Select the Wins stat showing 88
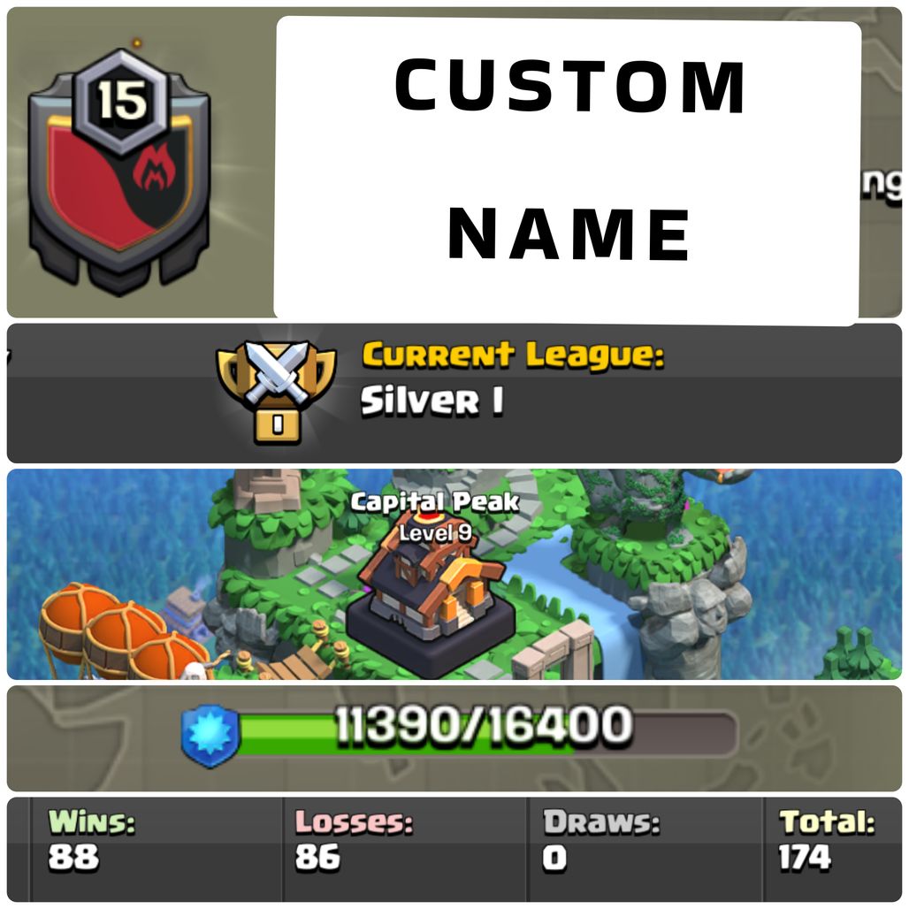The width and height of the screenshot is (909, 909). (92, 840)
